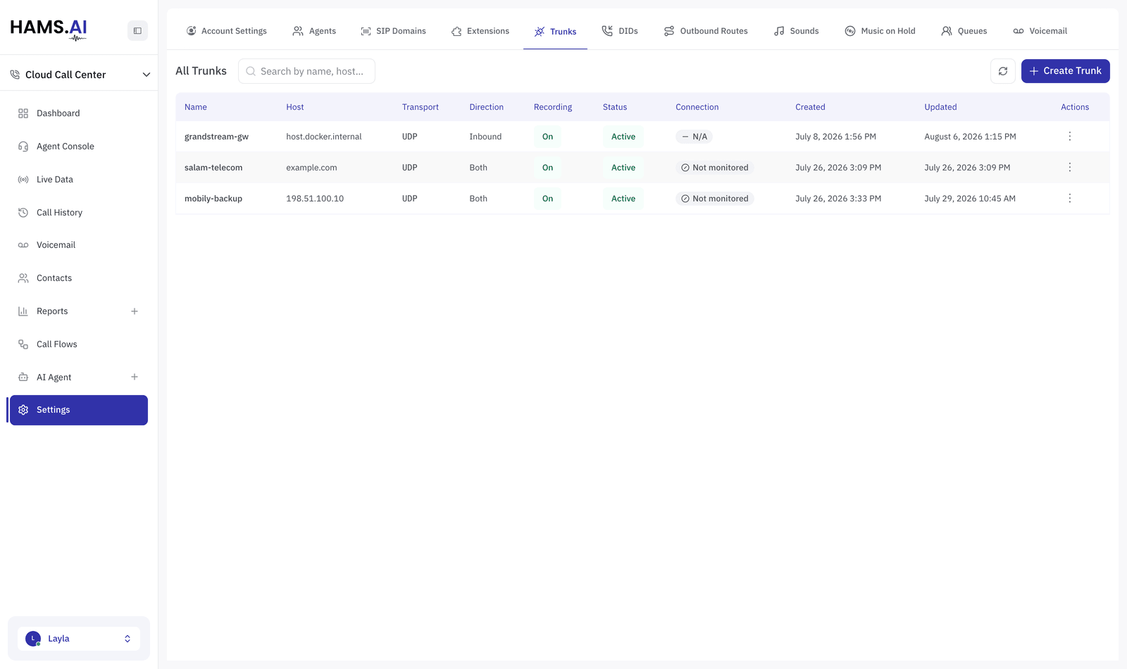Click the Sounds music note icon
The image size is (1127, 669).
[779, 31]
